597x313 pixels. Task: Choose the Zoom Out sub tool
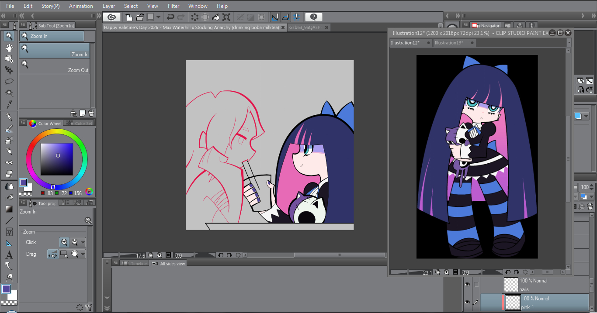tap(55, 66)
